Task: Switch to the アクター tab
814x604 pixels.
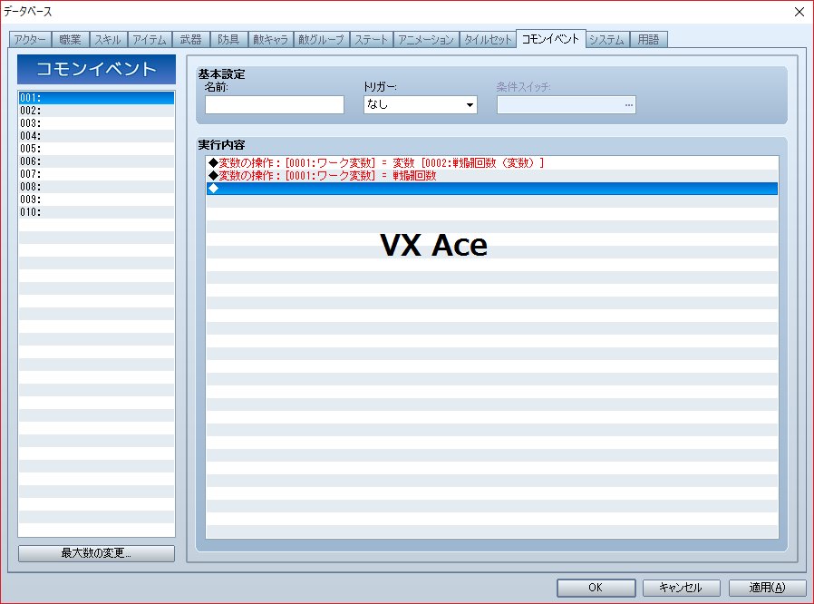Action: tap(30, 40)
